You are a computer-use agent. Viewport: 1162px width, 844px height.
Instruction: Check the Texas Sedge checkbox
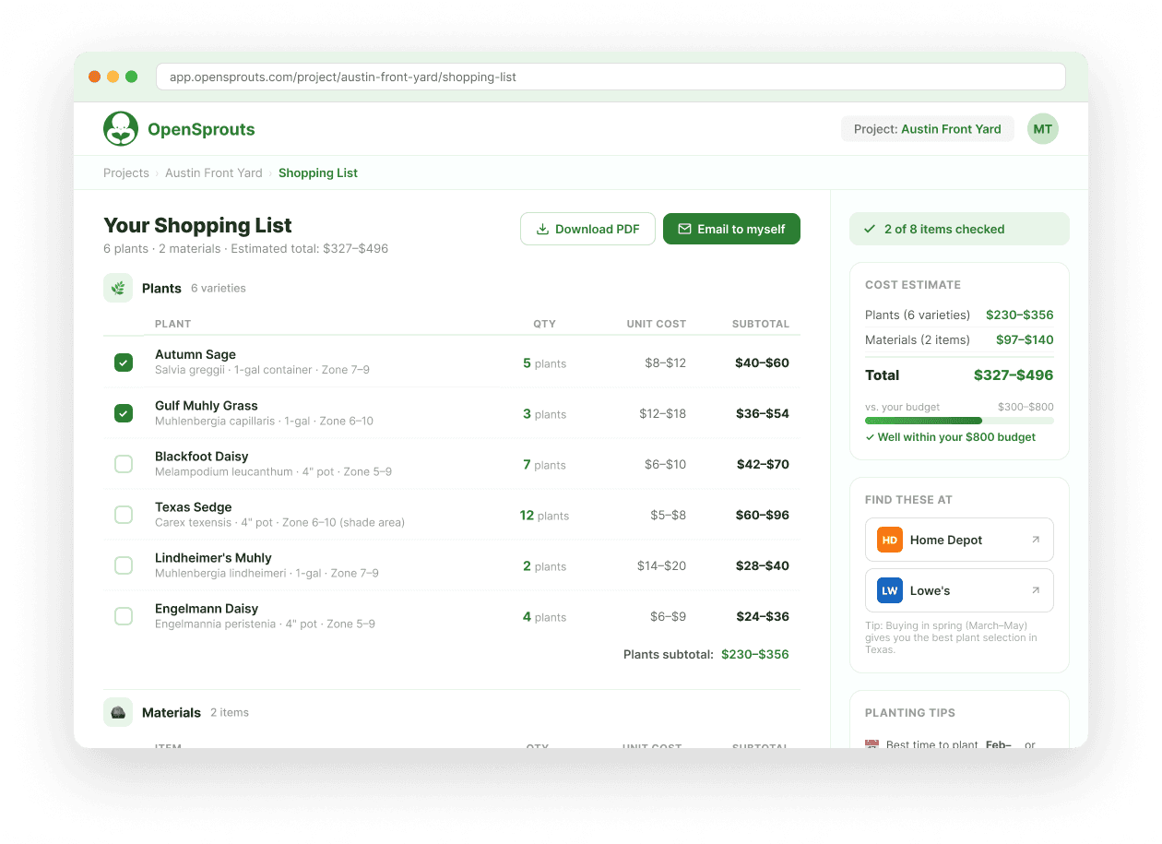[x=124, y=515]
